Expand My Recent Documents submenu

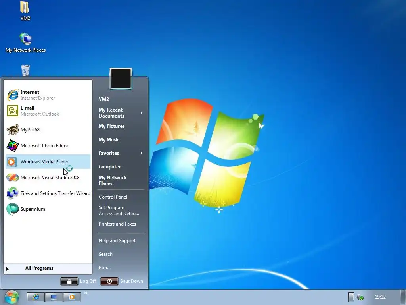pyautogui.click(x=121, y=113)
